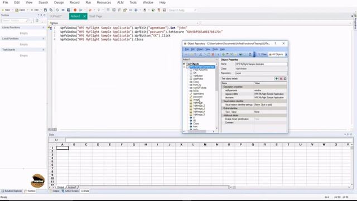Click the cut icon in Object Repository toolbar
The height and width of the screenshot is (201, 357).
[x=201, y=55]
